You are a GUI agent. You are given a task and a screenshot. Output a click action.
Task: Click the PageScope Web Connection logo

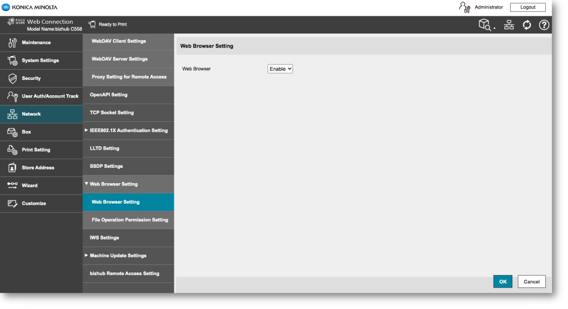(x=40, y=22)
